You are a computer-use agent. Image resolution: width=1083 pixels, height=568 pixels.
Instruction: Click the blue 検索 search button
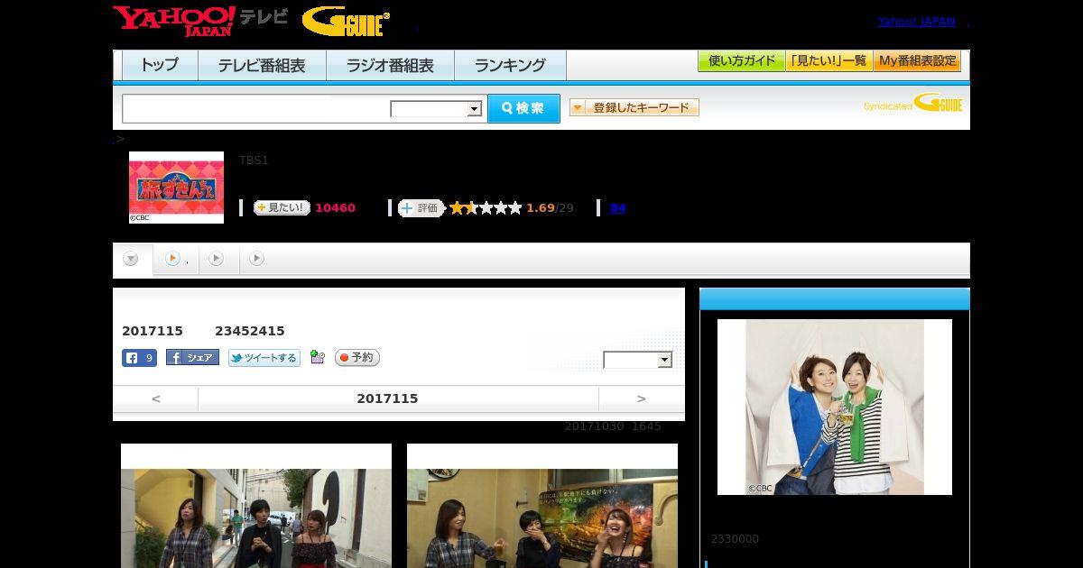point(523,108)
